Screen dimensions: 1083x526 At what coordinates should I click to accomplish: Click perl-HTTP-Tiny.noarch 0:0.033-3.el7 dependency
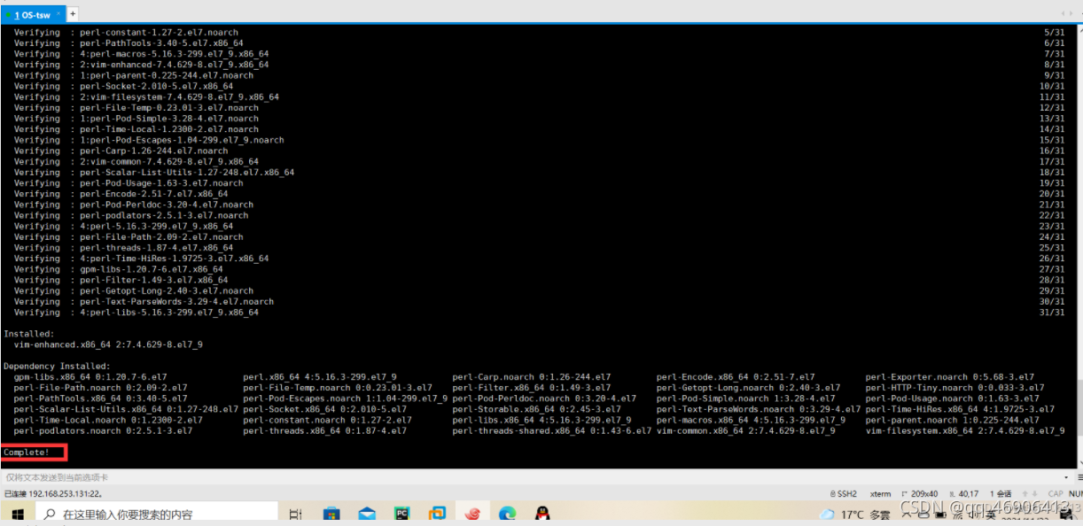click(x=954, y=388)
